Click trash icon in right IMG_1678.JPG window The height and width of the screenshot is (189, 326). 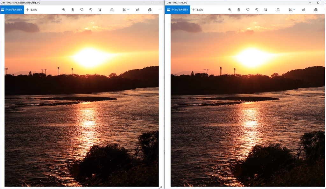pyautogui.click(x=239, y=10)
